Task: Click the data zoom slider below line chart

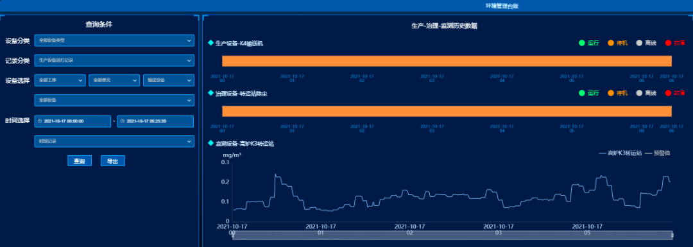Action: (452, 235)
